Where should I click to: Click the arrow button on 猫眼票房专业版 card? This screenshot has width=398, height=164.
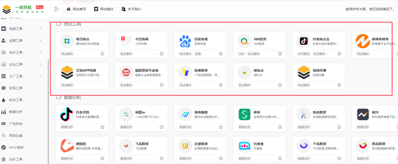[x=161, y=85]
